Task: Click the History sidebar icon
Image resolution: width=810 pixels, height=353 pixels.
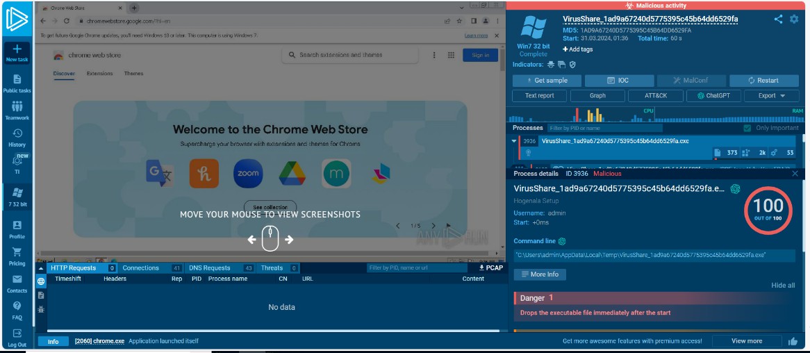Action: click(x=17, y=137)
